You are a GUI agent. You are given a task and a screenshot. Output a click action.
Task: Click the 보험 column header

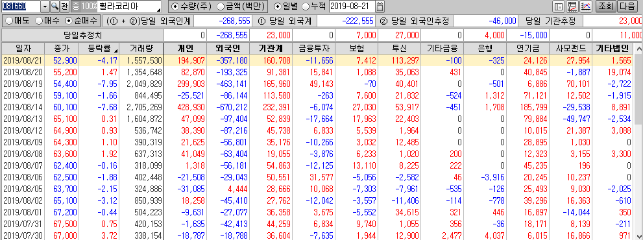[x=357, y=49]
